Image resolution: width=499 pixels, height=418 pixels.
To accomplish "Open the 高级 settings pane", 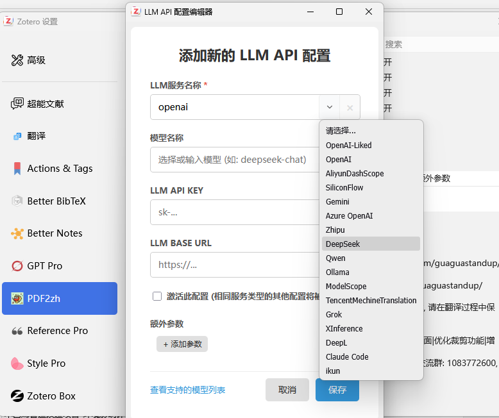I will coord(60,60).
